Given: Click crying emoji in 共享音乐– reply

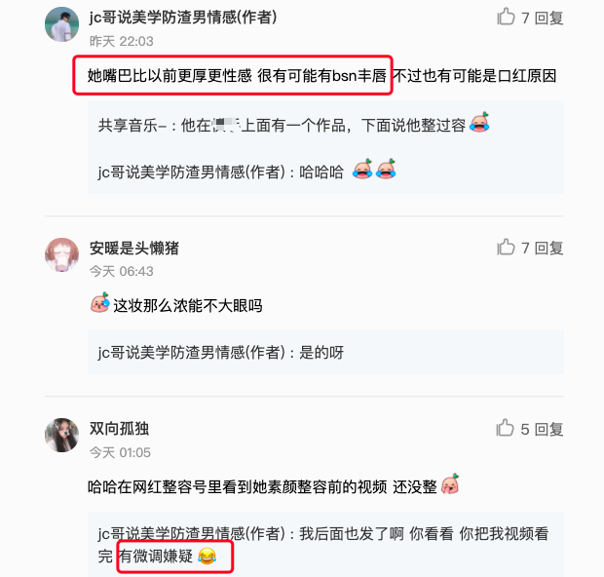Looking at the screenshot, I should click(479, 122).
